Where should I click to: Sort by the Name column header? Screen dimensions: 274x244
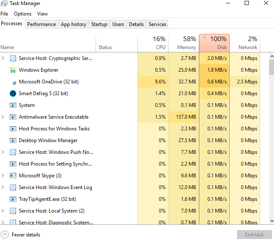pos(48,43)
